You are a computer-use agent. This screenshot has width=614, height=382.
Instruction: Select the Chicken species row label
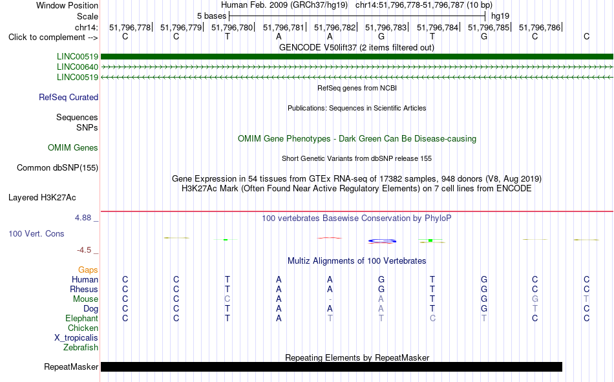pyautogui.click(x=83, y=328)
